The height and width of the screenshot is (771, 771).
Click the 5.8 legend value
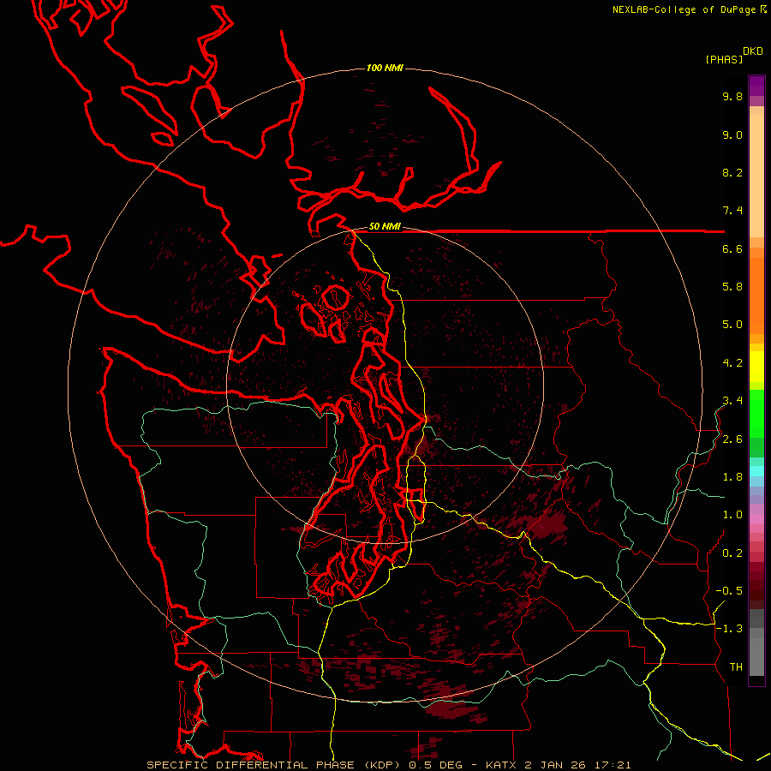tap(732, 287)
